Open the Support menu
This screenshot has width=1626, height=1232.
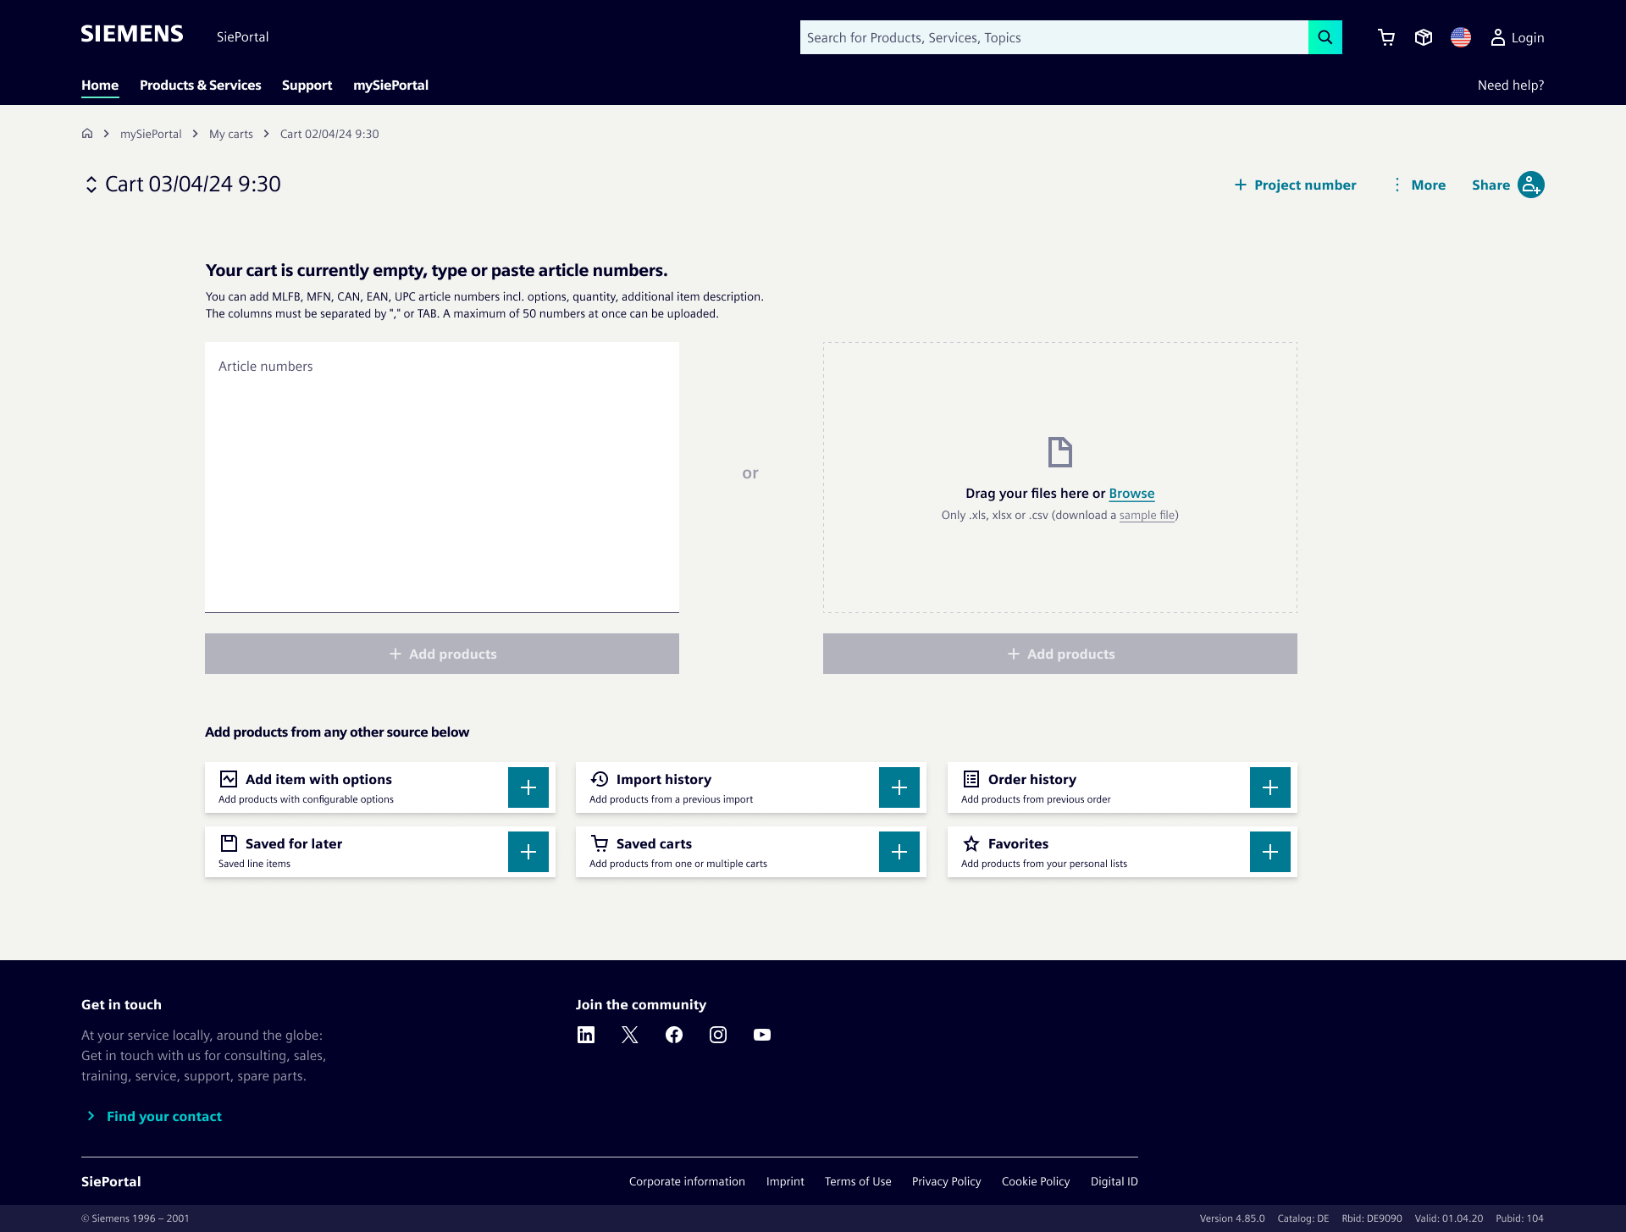(x=307, y=86)
